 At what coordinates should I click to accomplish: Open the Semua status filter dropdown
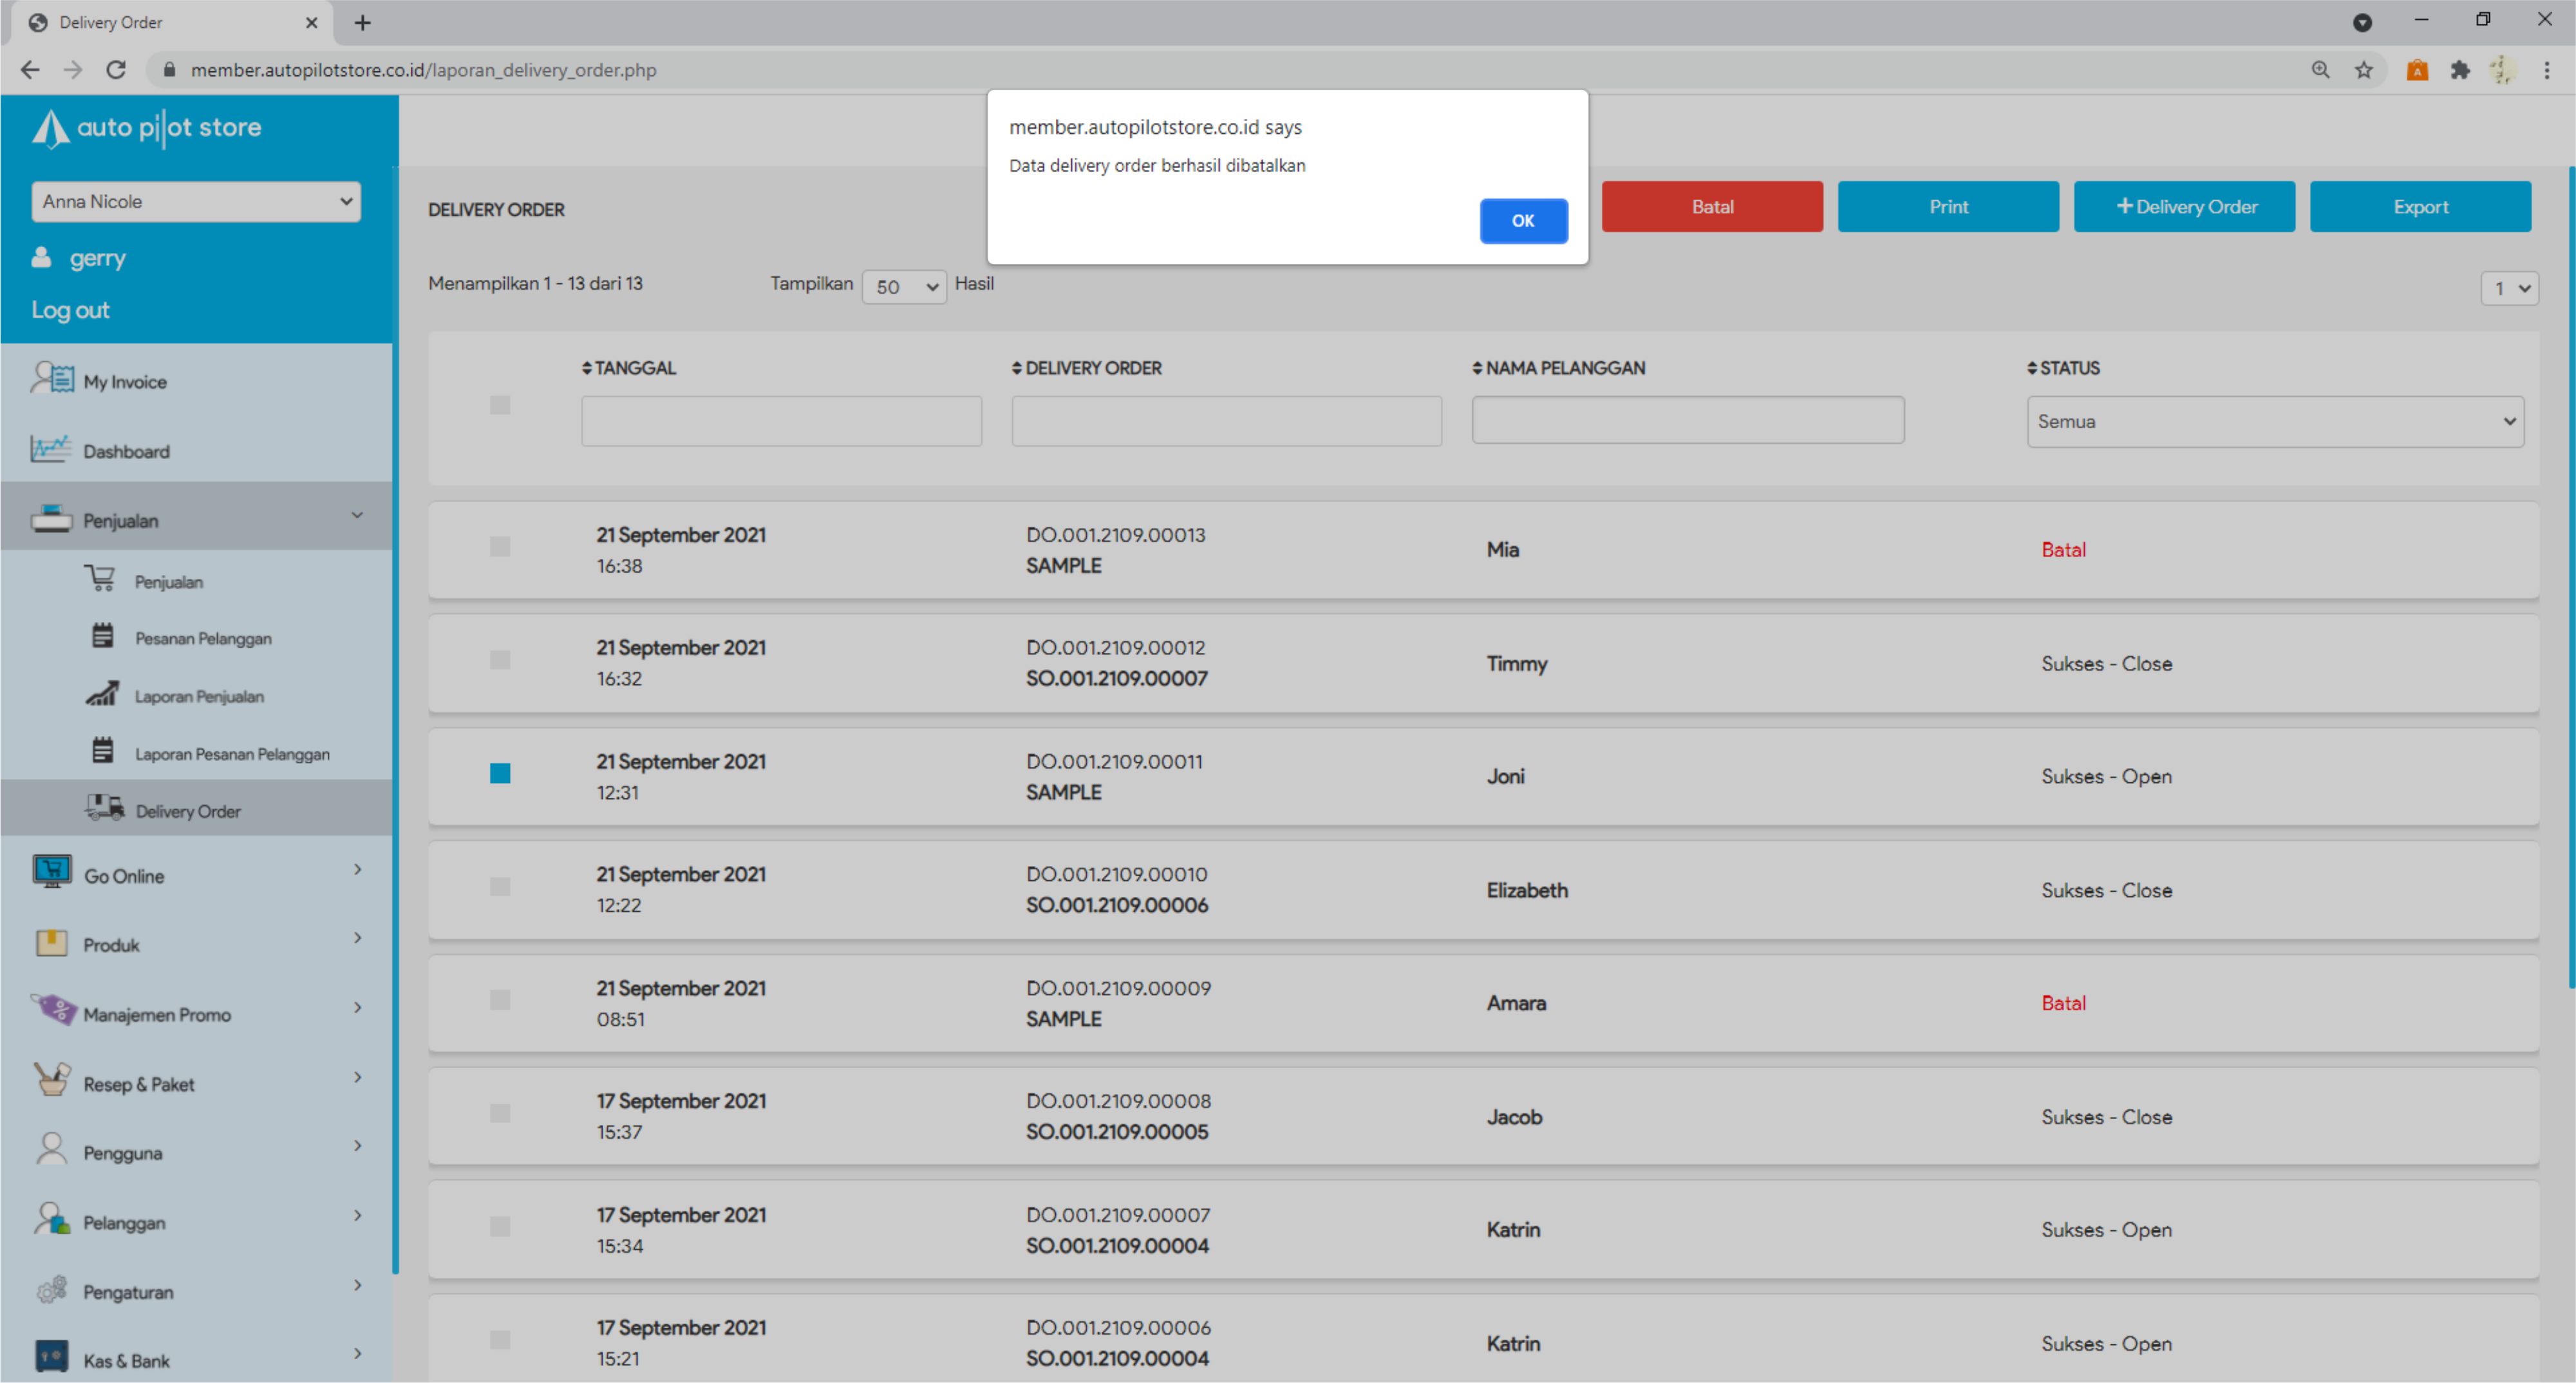pos(2275,421)
